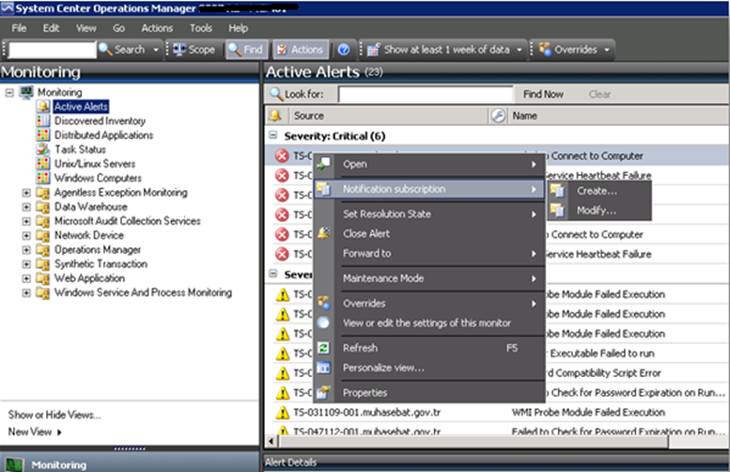Sort by the Source column header
Image resolution: width=730 pixels, height=472 pixels.
(389, 116)
